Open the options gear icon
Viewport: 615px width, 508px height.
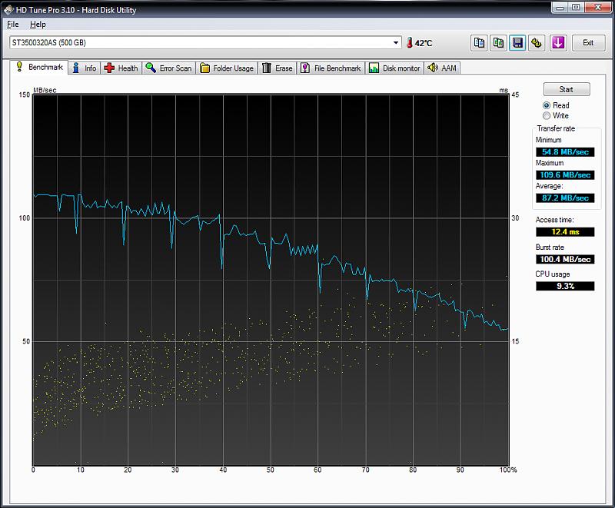[x=536, y=43]
